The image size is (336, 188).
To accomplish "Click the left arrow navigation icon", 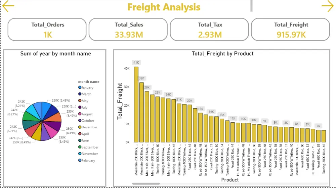I will click(8, 6).
